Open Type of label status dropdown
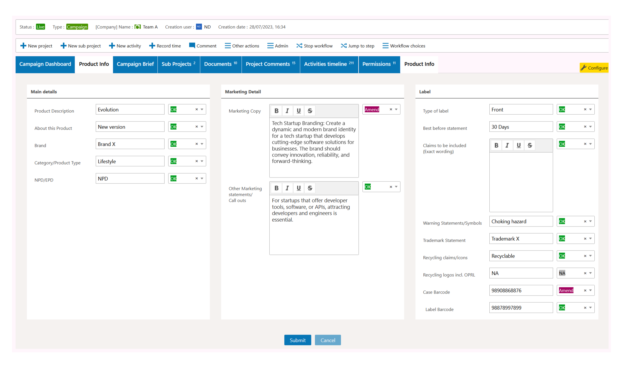The image size is (623, 368). 590,110
